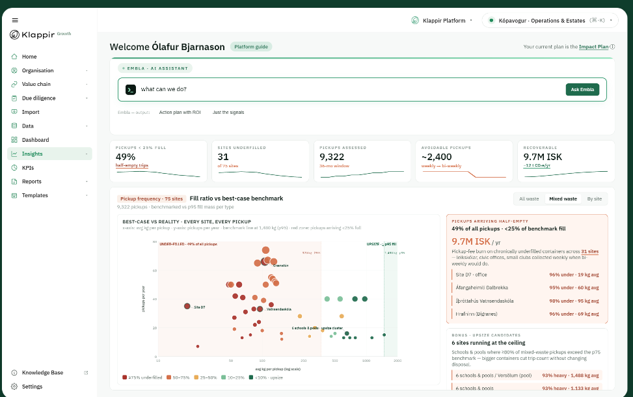Click the Vatnsendaskóla labelled chart point
The image size is (633, 397).
tap(260, 309)
